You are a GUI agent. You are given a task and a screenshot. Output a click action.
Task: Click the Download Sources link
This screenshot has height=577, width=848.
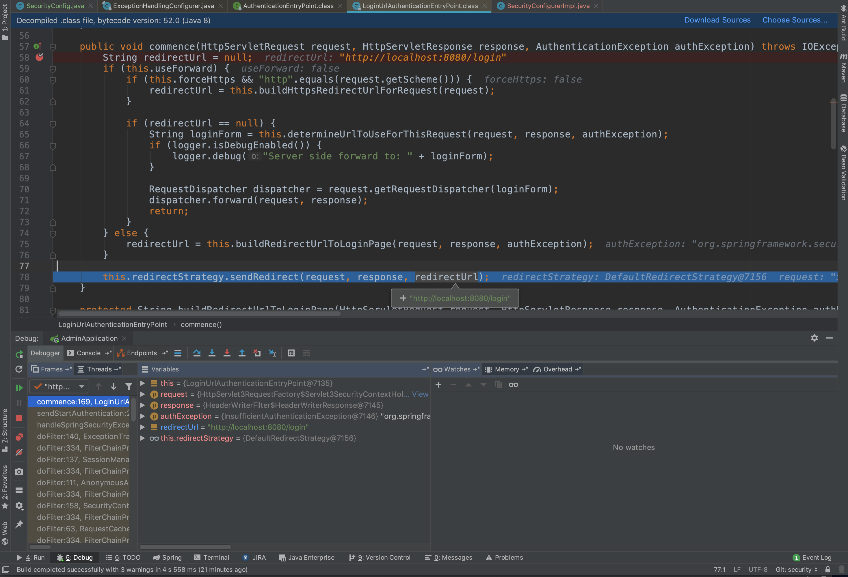717,20
